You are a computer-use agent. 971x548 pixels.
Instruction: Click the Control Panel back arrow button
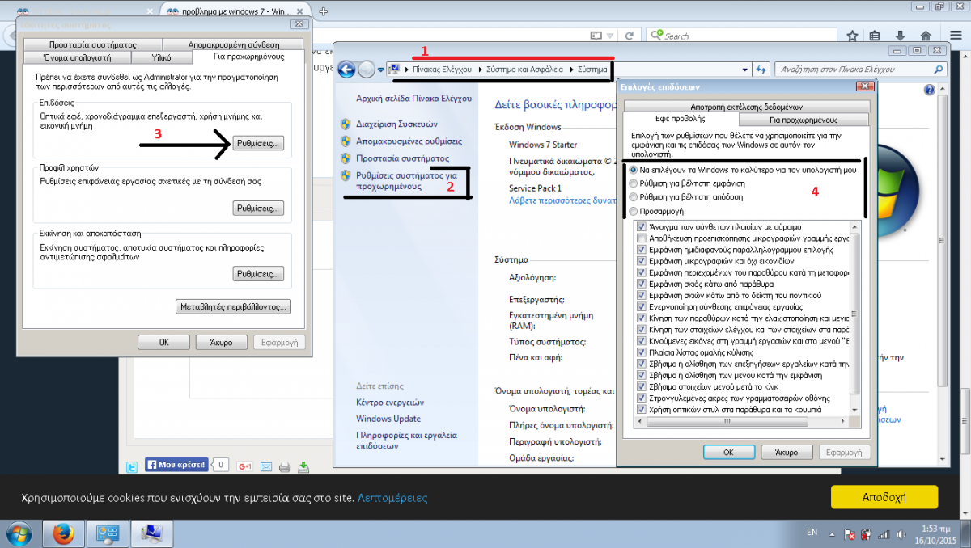(x=348, y=70)
